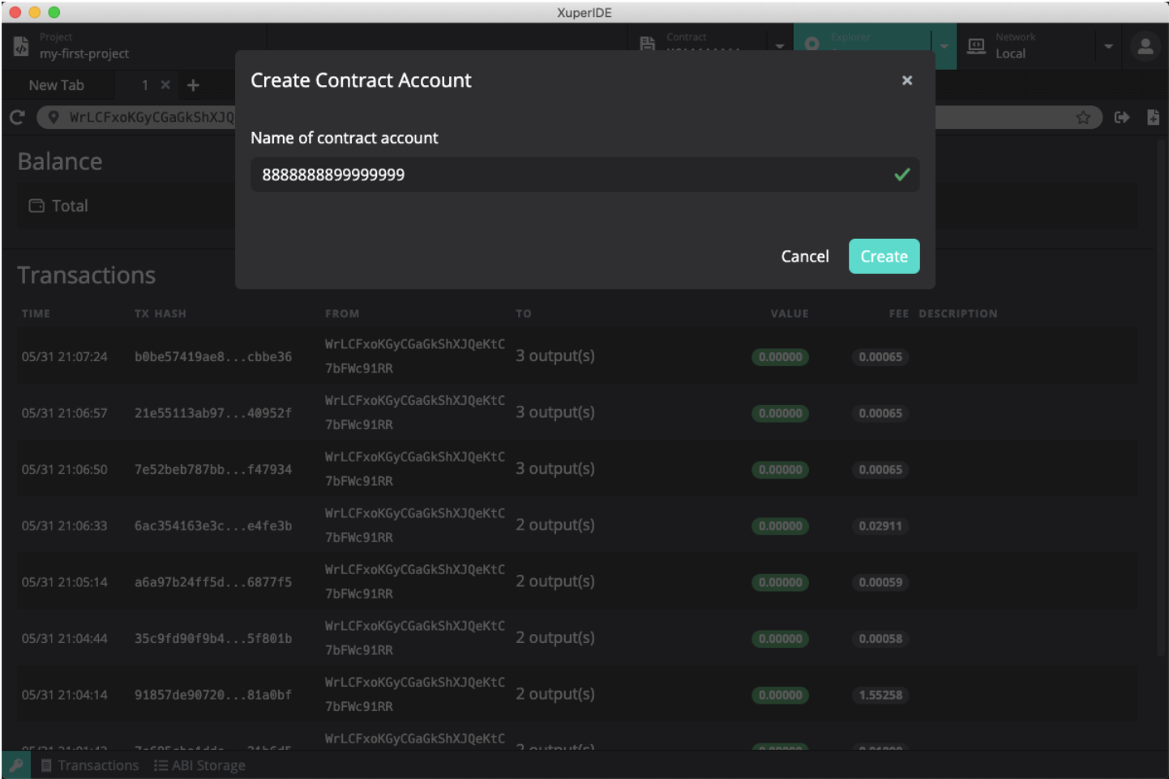Click the new file icon at far right
1169x779 pixels.
tap(1153, 117)
